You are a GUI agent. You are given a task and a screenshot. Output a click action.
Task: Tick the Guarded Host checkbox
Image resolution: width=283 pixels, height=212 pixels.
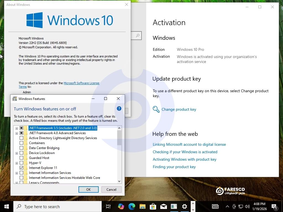point(21,158)
